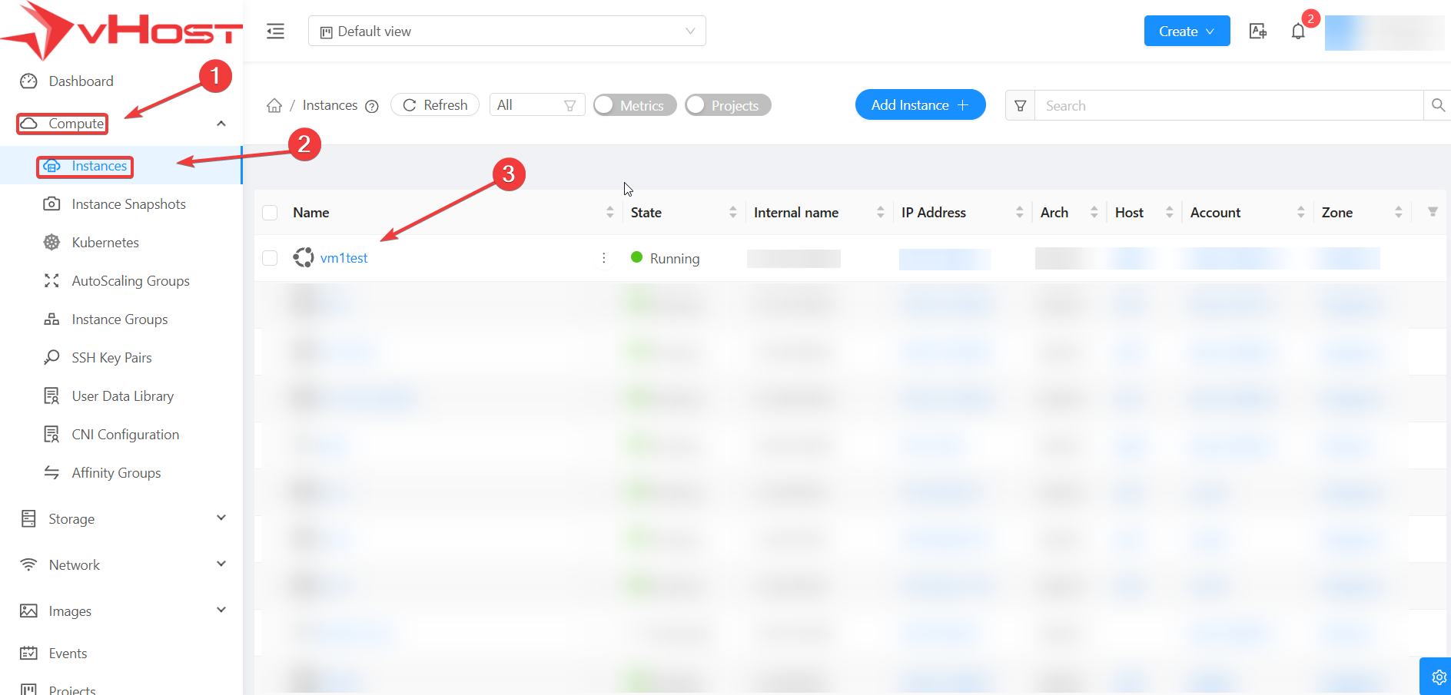This screenshot has height=695, width=1451.
Task: Enable the Projects switch
Action: (728, 105)
